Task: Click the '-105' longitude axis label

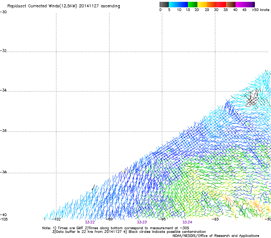Action: [x=4, y=219]
